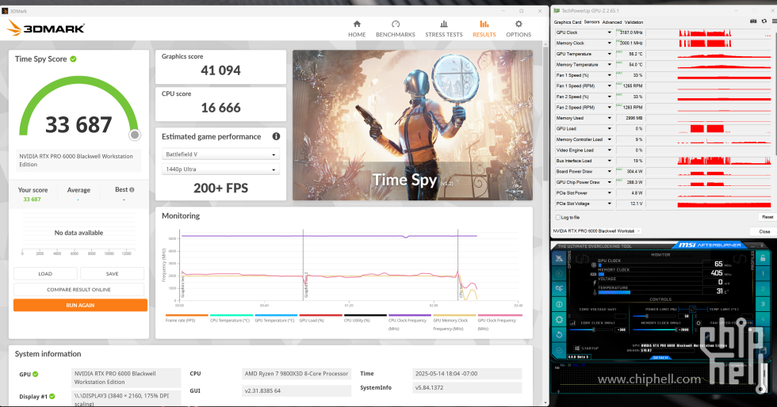Switch to the Sensors tab in GPU-Z
This screenshot has height=407, width=777.
pos(591,22)
